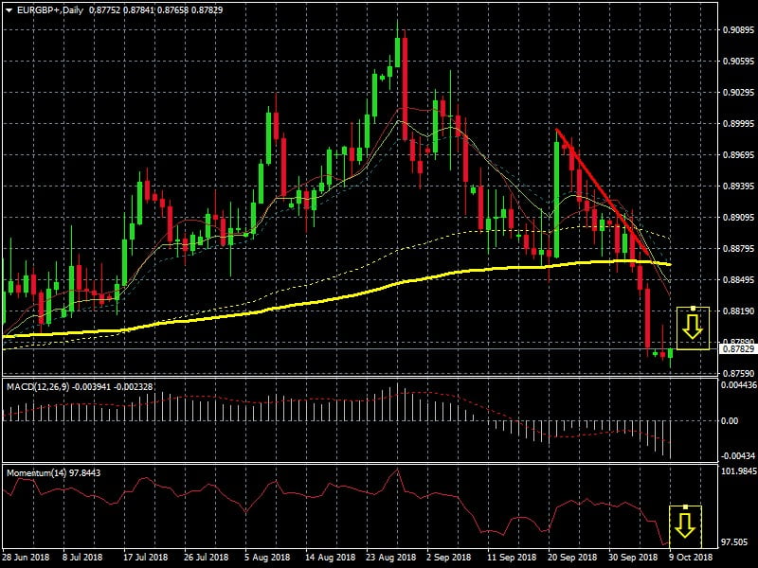This screenshot has height=568, width=758.
Task: Select the handle atop the Momentum arrow box
Action: (x=685, y=506)
